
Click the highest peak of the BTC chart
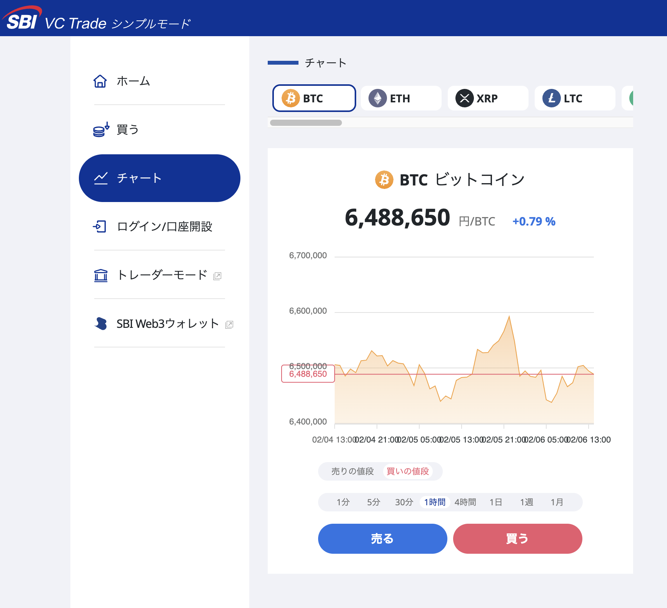click(x=509, y=316)
